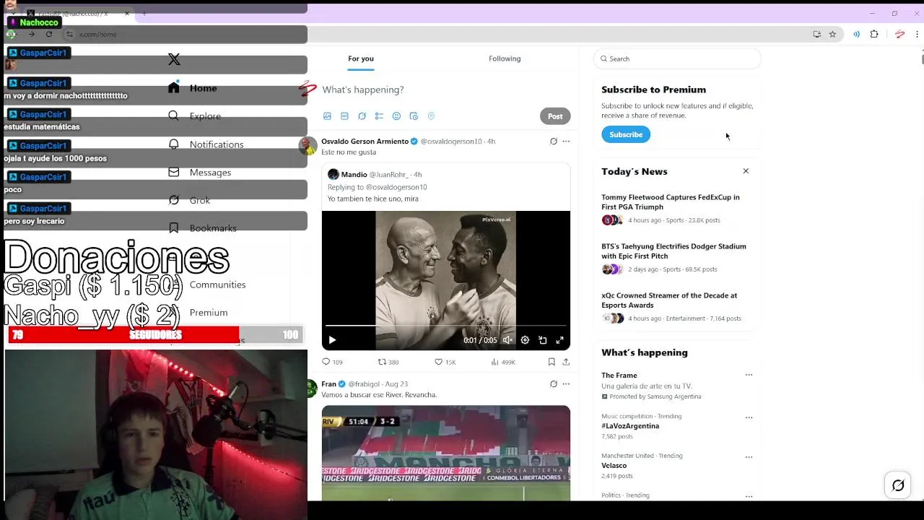This screenshot has width=924, height=520.
Task: Open Chrome three-dot menu
Action: coord(917,34)
